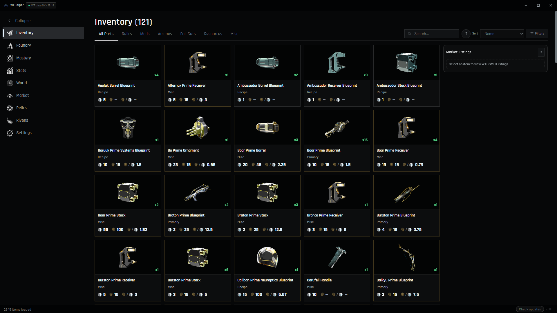Select the Braton Prime Stock thumbnail
The width and height of the screenshot is (557, 313).
pos(267,192)
